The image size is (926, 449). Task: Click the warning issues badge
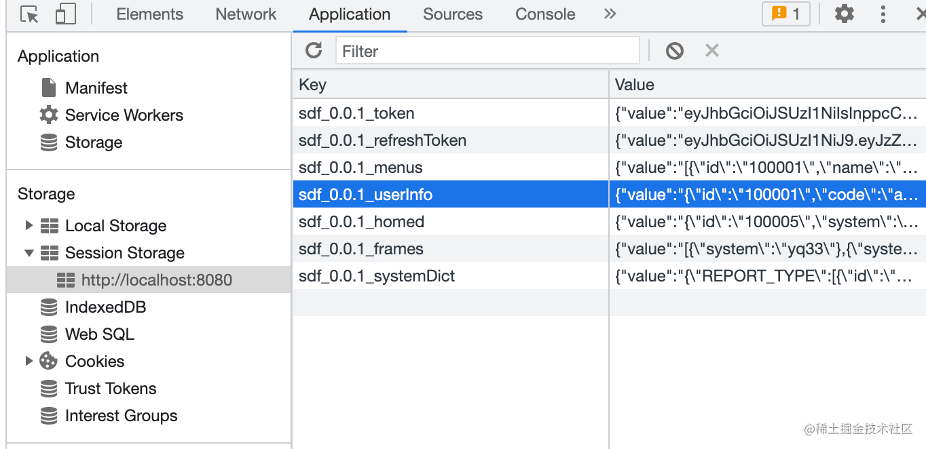786,14
